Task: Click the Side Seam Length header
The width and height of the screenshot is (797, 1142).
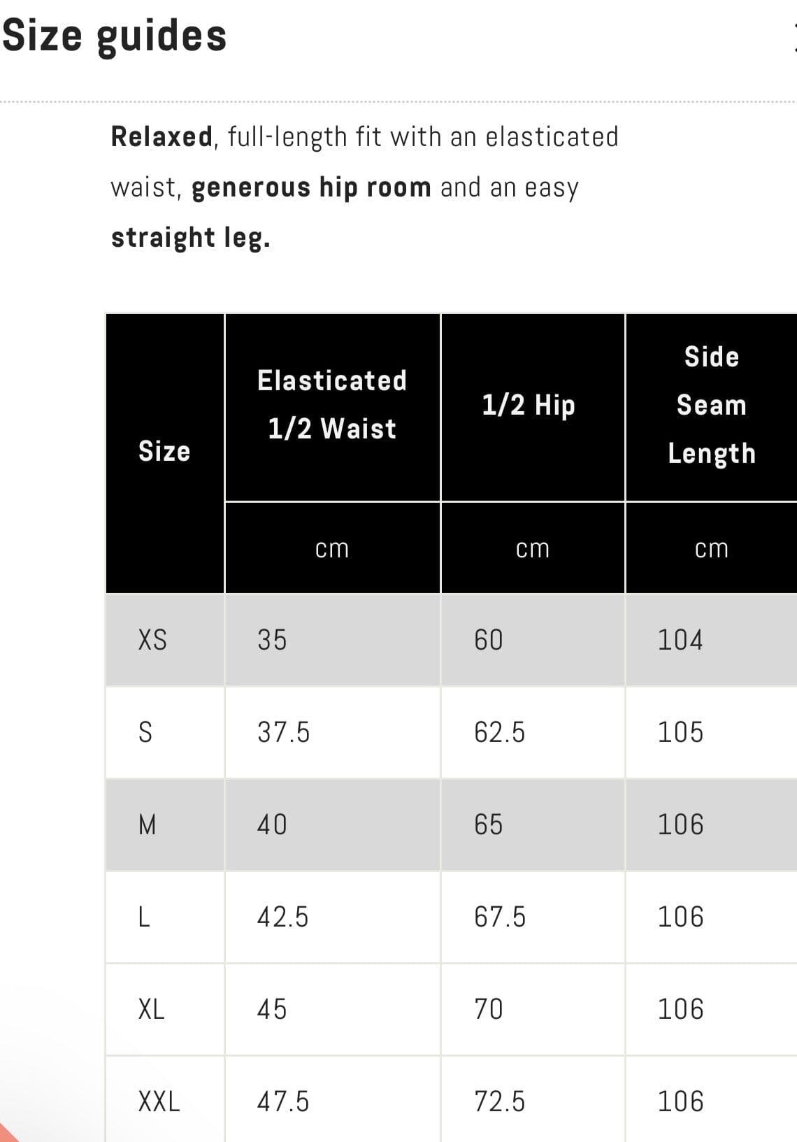Action: [x=711, y=406]
